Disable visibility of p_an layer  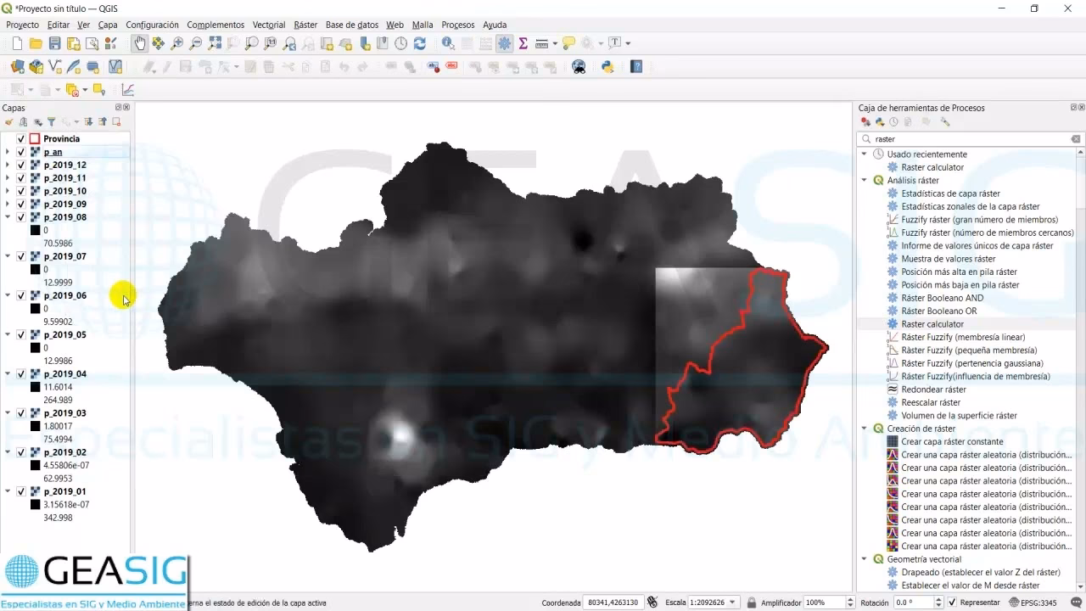21,152
